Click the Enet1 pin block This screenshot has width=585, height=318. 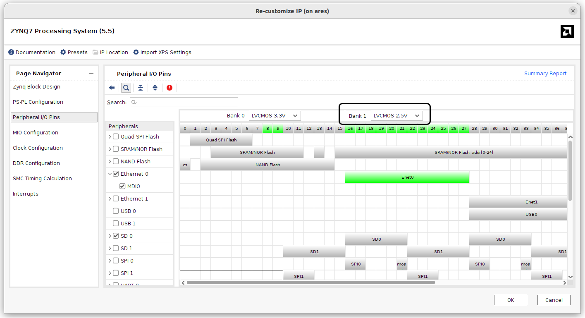pos(518,202)
